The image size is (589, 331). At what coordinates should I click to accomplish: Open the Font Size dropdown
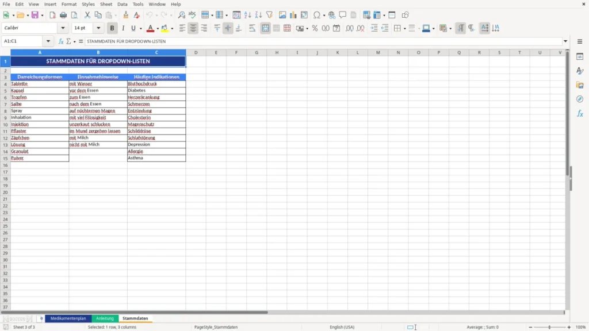point(98,28)
